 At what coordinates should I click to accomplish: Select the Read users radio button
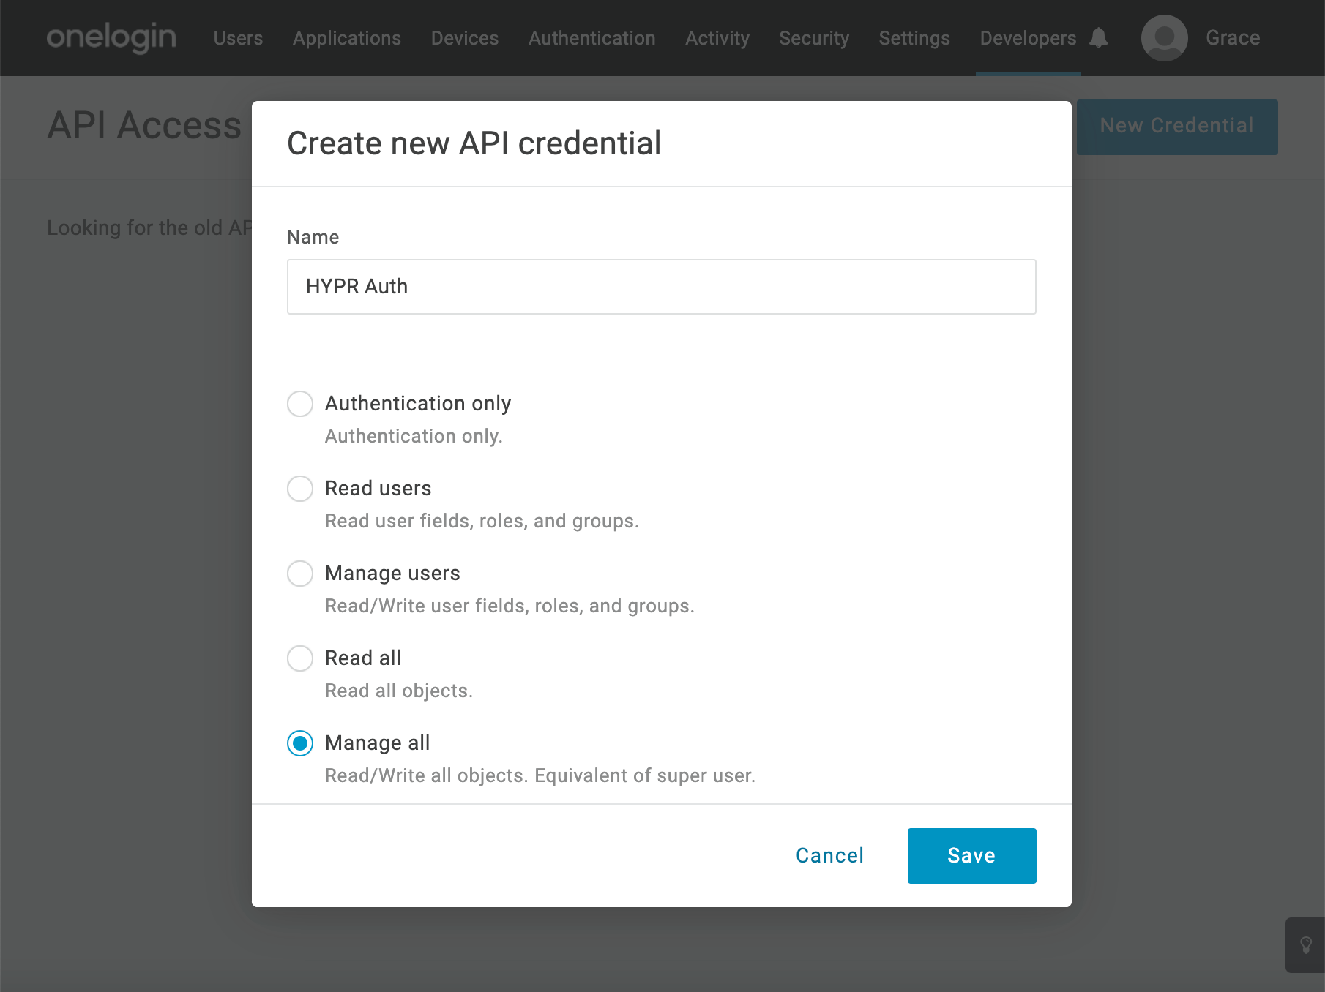(x=300, y=489)
